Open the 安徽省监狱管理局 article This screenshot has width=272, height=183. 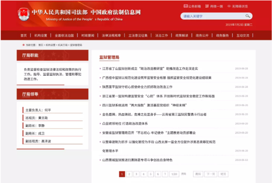point(149,133)
